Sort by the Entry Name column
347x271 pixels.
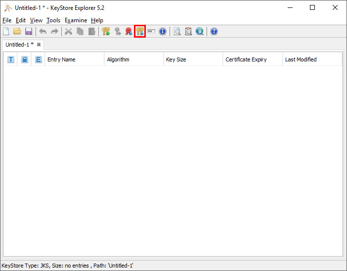[x=74, y=59]
